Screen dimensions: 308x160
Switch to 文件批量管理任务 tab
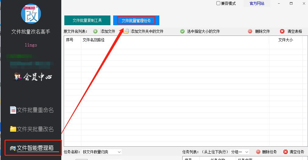point(136,20)
